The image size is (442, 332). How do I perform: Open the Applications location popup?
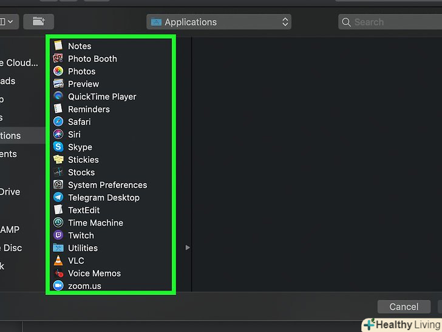point(219,22)
